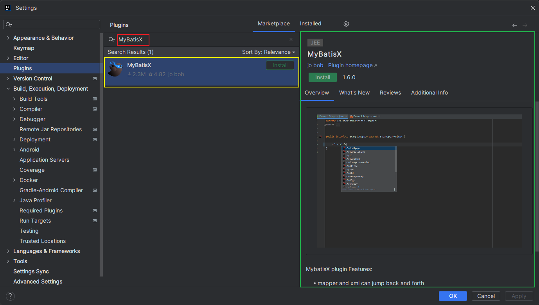This screenshot has height=305, width=539.
Task: Select Settings Sync item
Action: pyautogui.click(x=31, y=271)
